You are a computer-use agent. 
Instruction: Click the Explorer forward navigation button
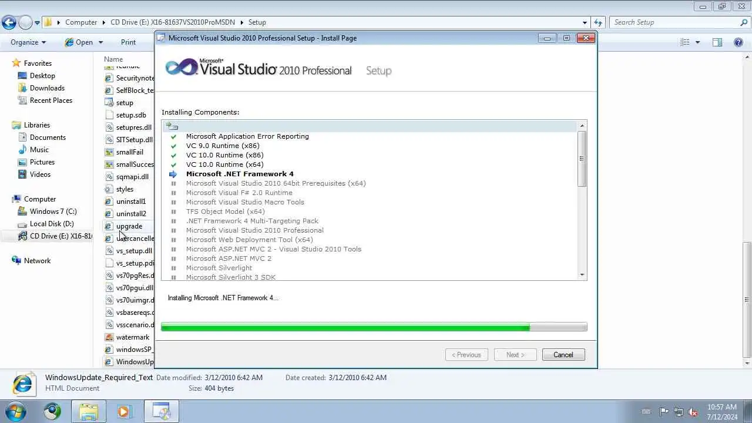tap(25, 22)
